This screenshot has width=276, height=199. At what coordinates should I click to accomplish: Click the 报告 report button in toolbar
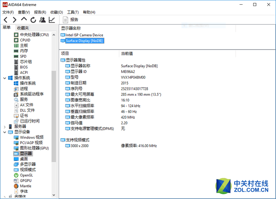click(x=71, y=20)
